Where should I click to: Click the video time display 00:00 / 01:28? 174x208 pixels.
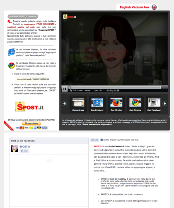[113, 90]
